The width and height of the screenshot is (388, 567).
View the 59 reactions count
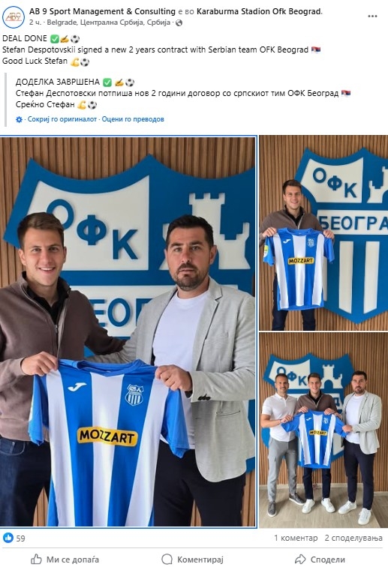(x=20, y=538)
